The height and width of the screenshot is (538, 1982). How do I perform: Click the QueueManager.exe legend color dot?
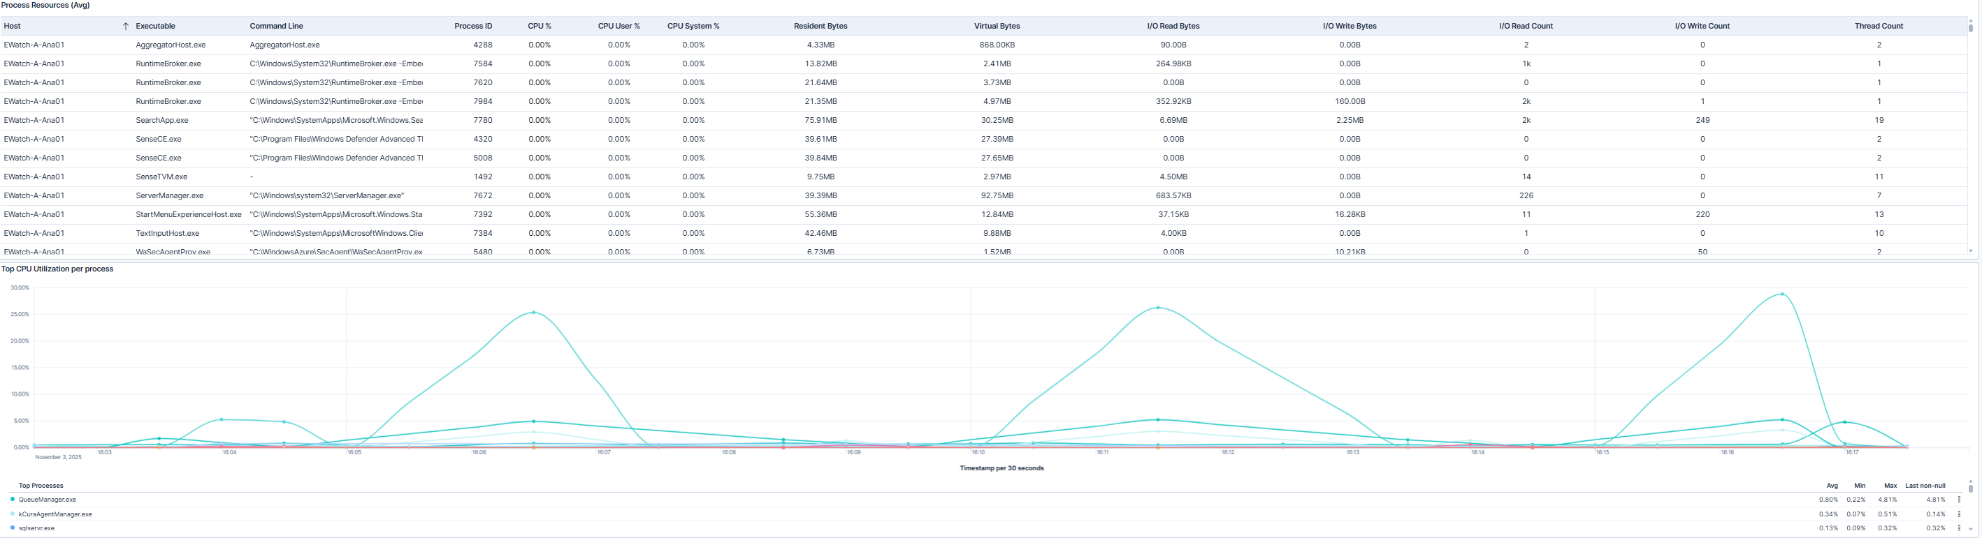point(13,500)
